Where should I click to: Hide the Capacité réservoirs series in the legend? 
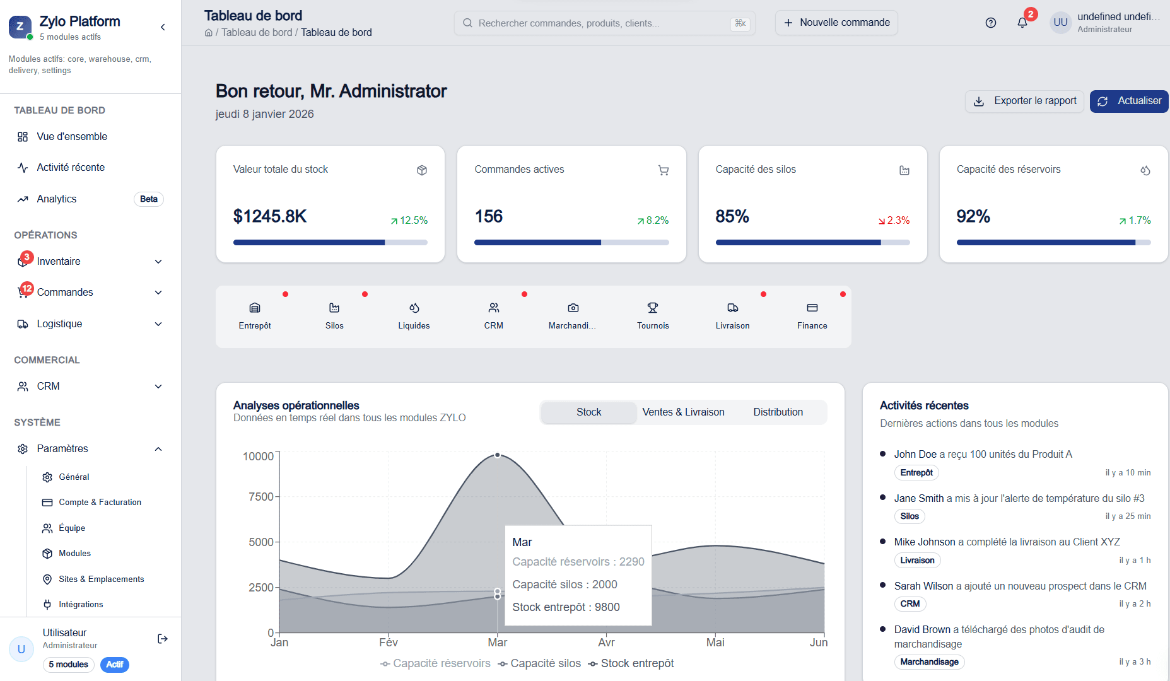pyautogui.click(x=435, y=663)
